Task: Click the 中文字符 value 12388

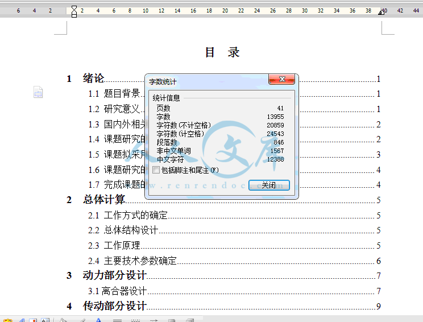Action: pyautogui.click(x=275, y=159)
